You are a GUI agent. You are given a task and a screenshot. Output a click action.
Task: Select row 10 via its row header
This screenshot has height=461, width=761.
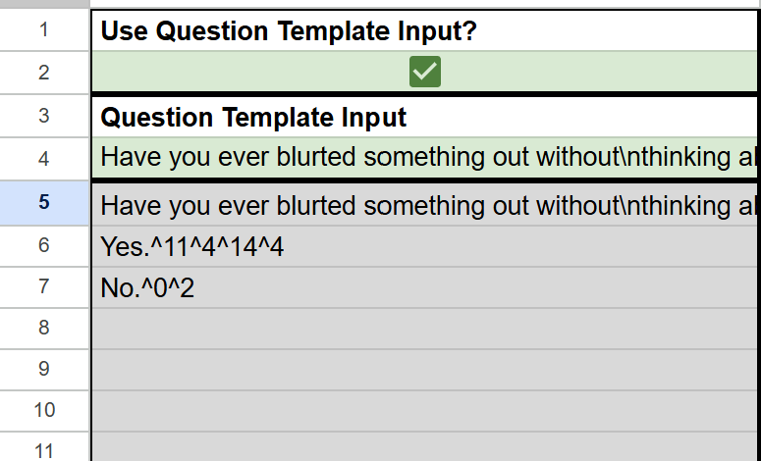(x=44, y=410)
